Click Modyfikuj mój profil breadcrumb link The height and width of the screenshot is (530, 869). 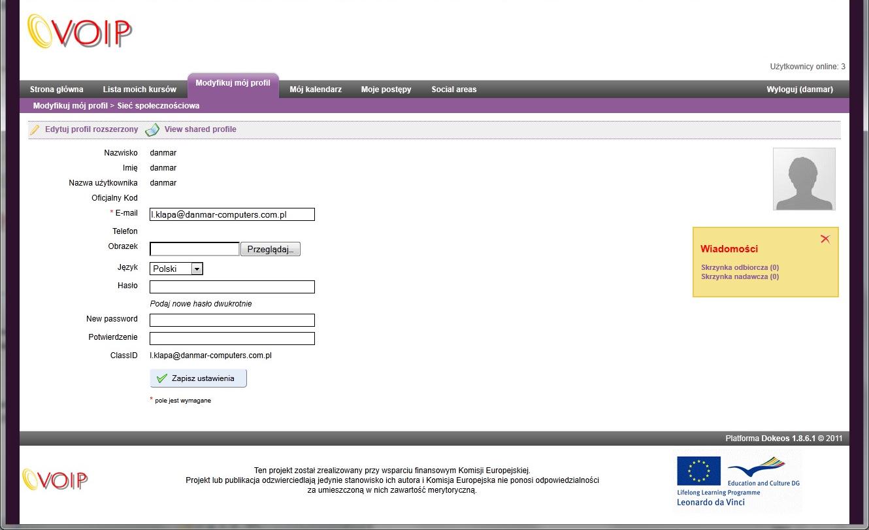click(71, 106)
